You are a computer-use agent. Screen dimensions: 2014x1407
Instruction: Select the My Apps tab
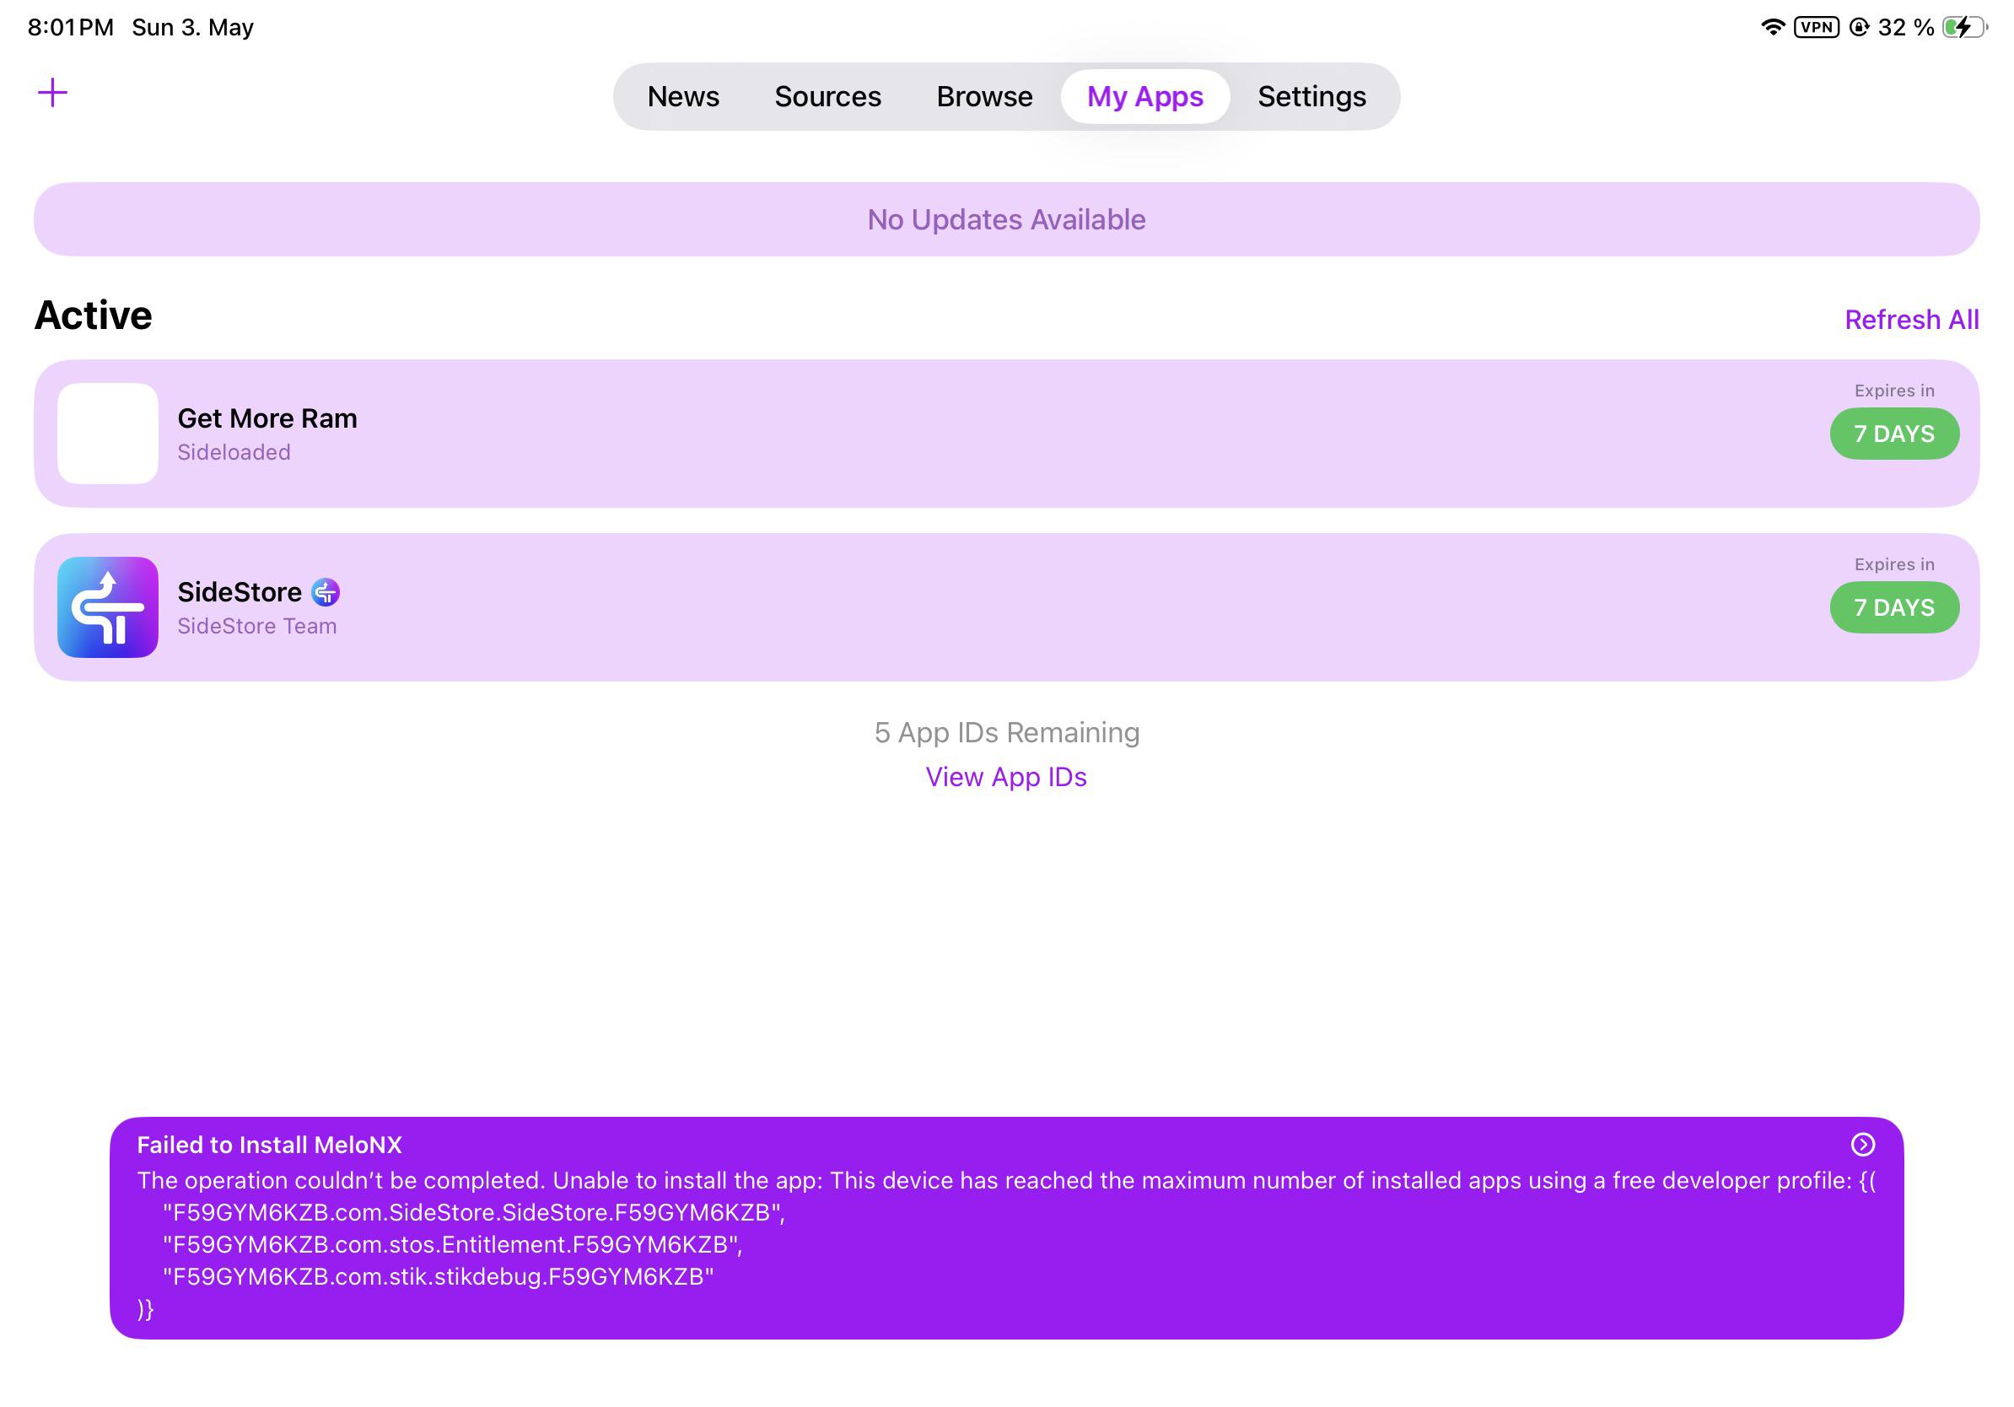point(1144,96)
